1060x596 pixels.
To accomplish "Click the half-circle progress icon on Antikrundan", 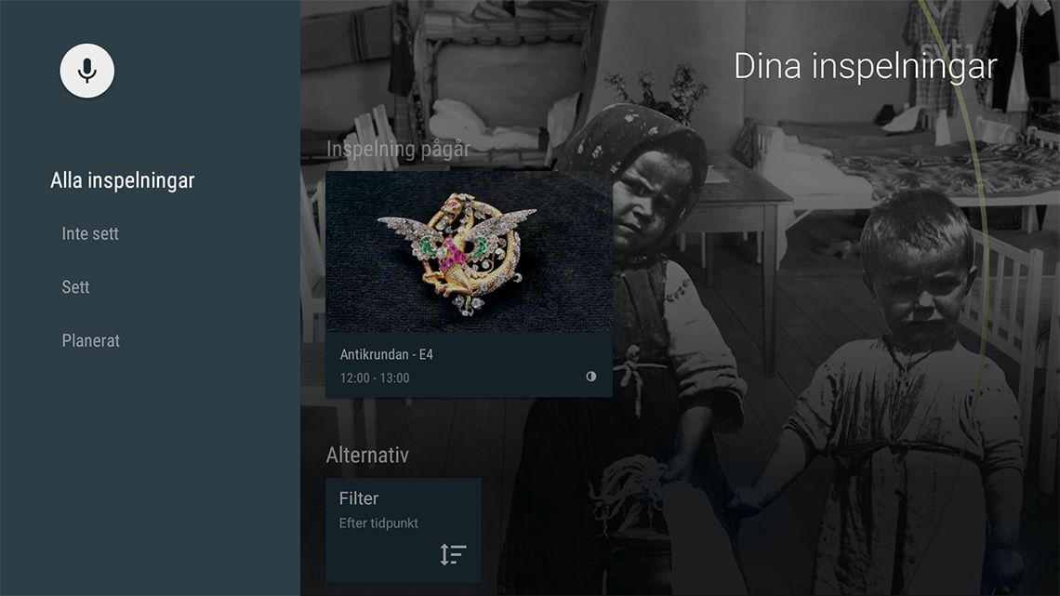I will click(x=590, y=377).
